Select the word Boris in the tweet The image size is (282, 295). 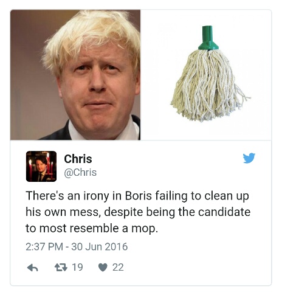(x=139, y=196)
